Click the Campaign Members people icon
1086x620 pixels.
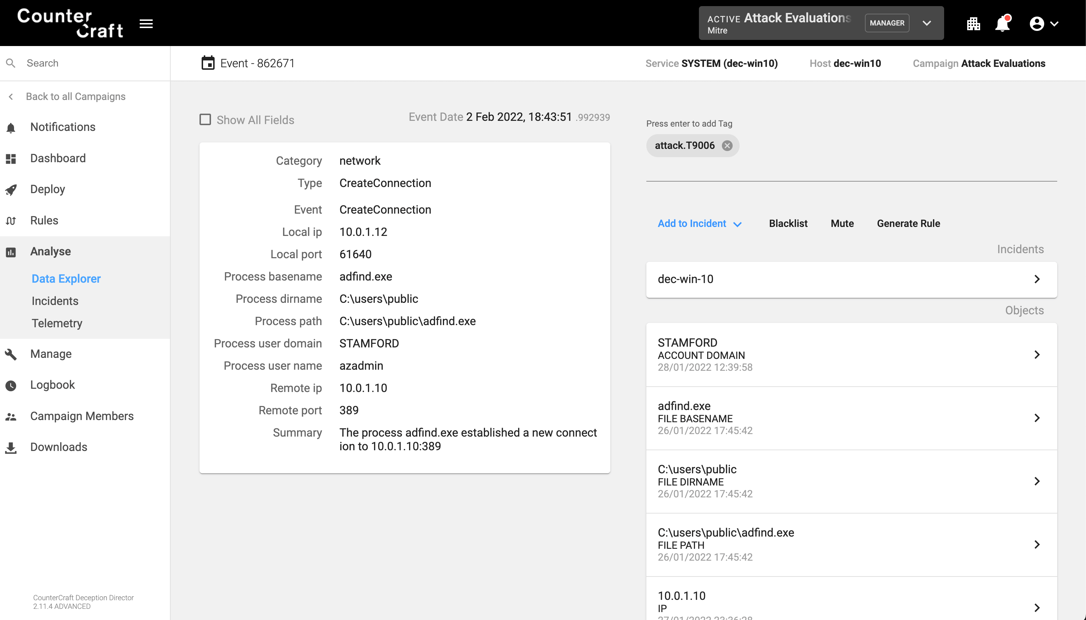point(11,416)
